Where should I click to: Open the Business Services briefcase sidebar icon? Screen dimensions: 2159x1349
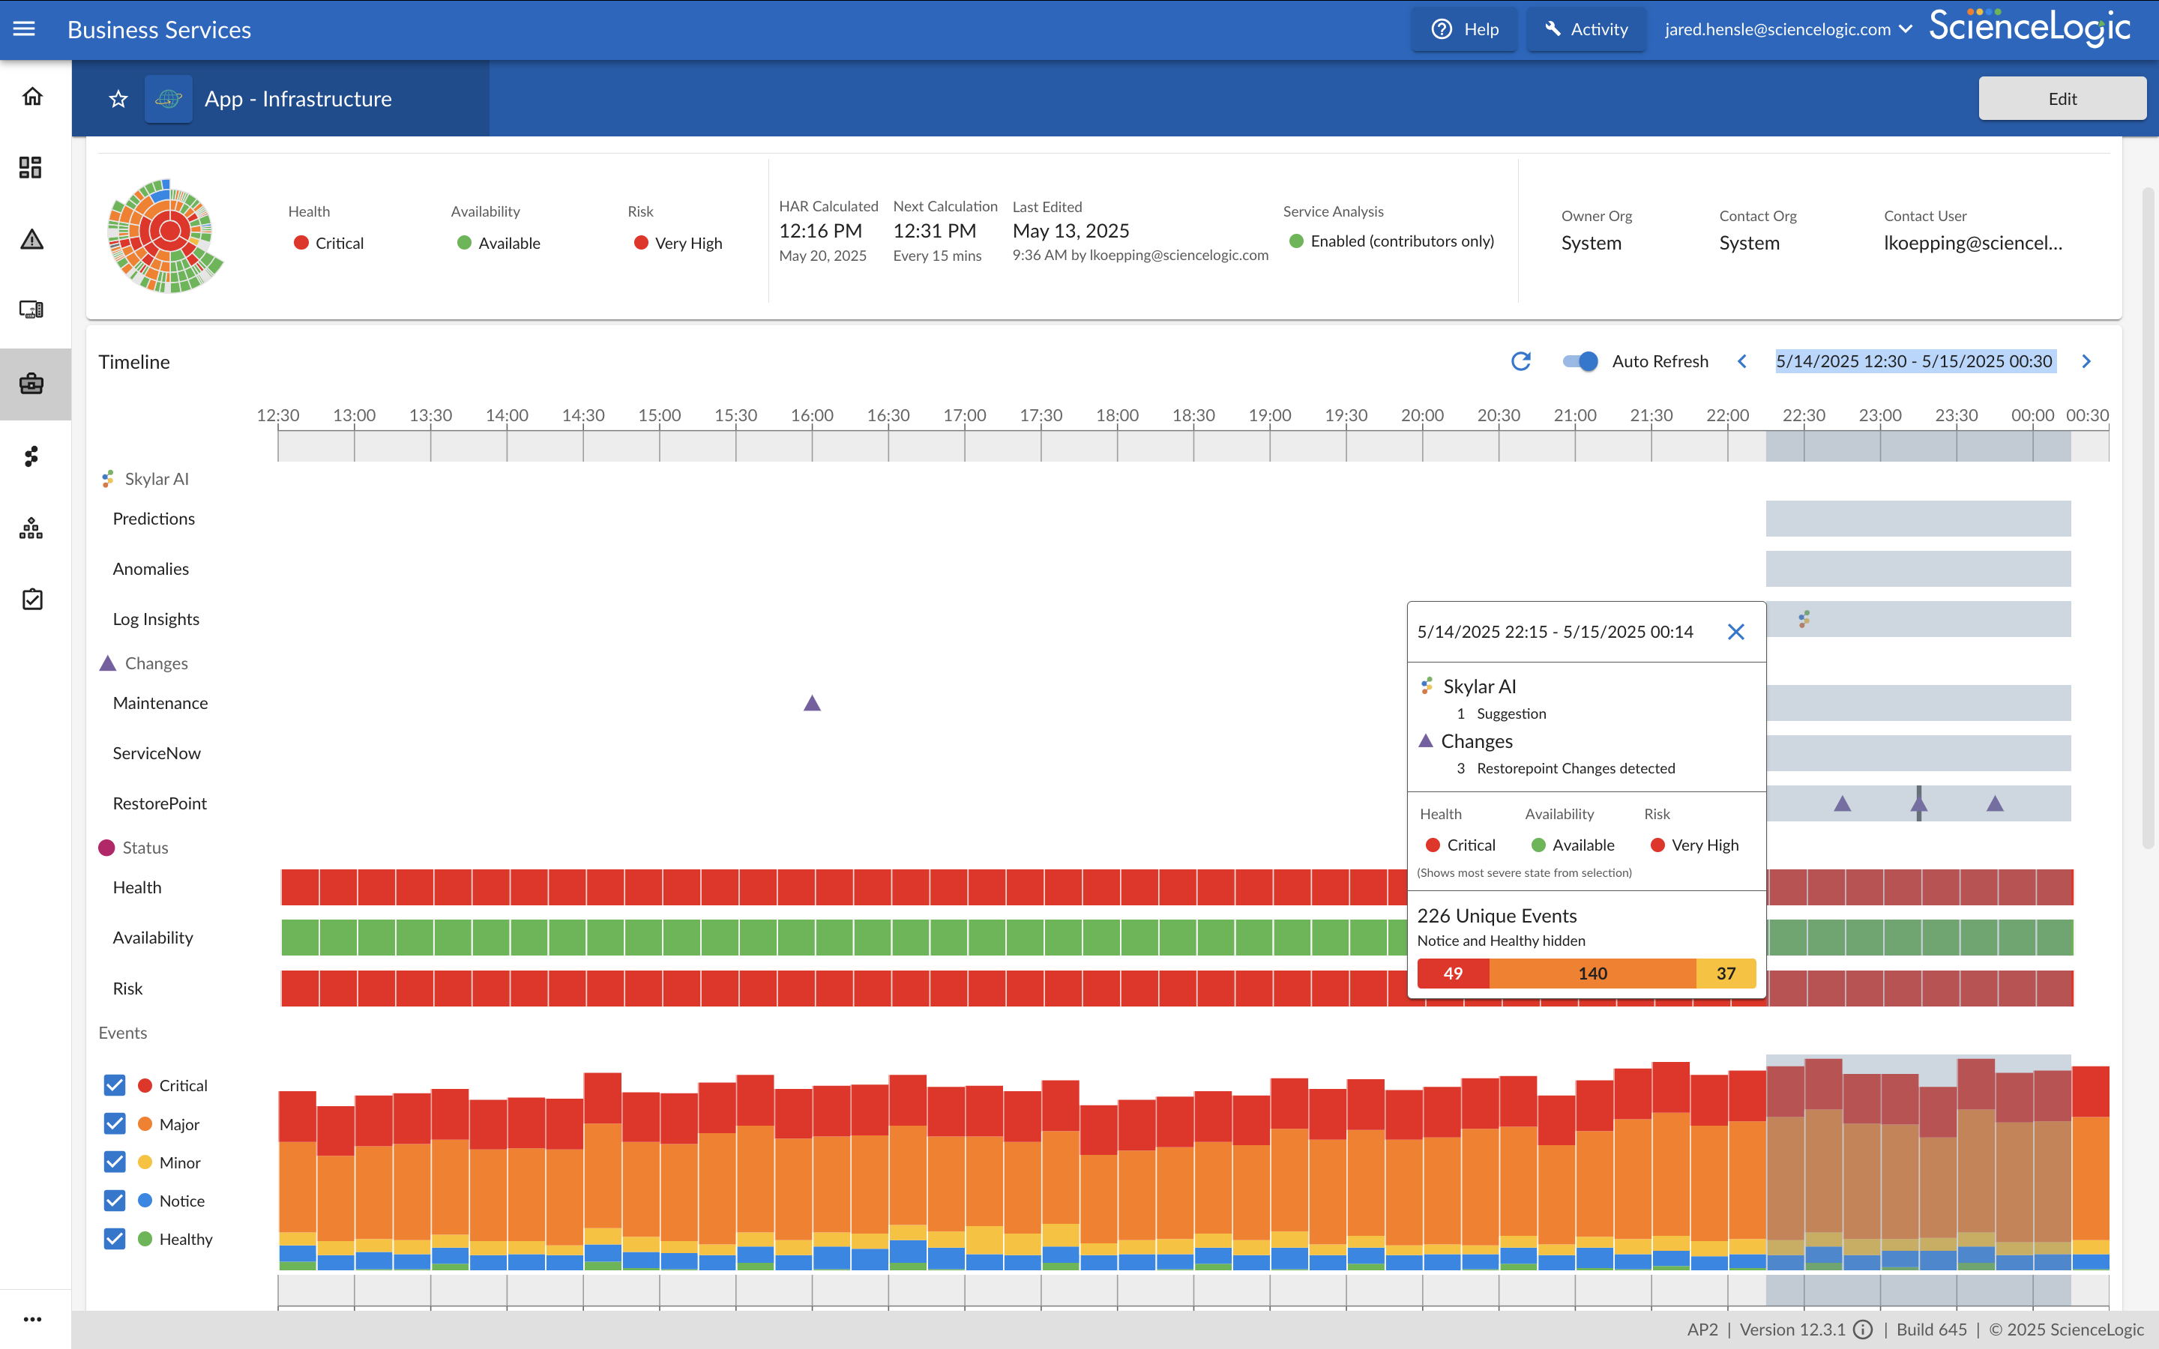pos(32,384)
